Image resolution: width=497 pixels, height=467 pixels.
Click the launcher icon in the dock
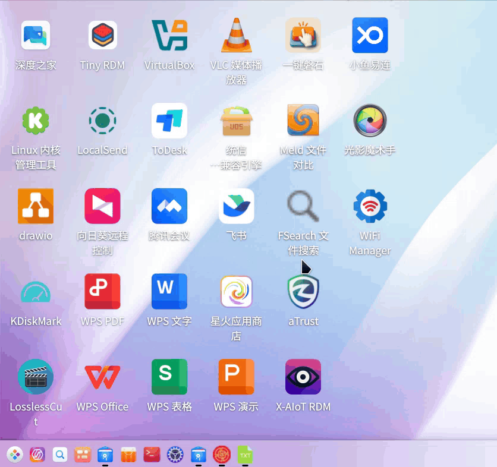[15, 455]
